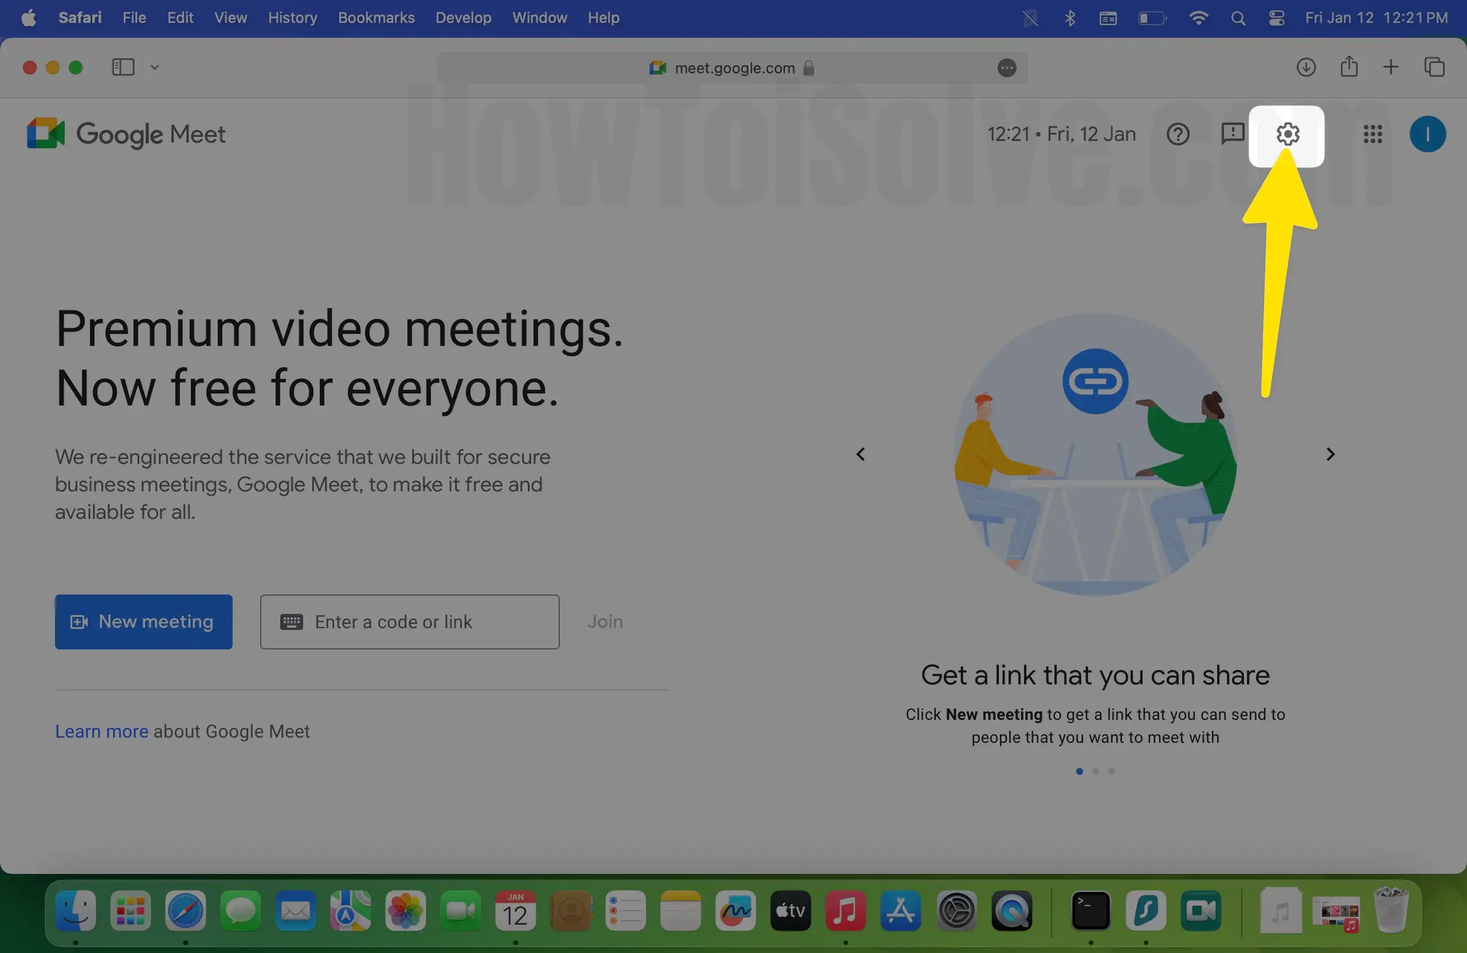Open Google Meet settings gear
Screen dimensions: 1467x953
[1287, 134]
